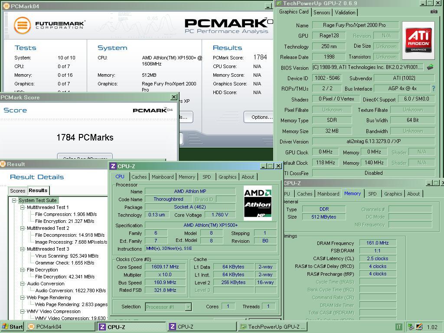444x333 pixels.
Task: Switch to PCMark04 in the taskbar
Action: (x=61, y=327)
